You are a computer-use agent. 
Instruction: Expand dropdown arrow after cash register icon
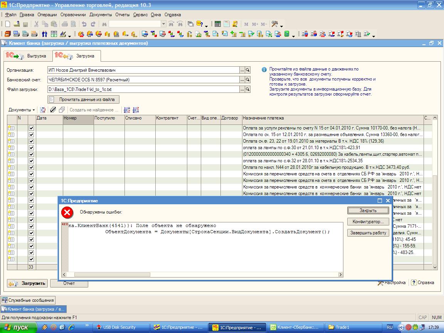click(69, 36)
